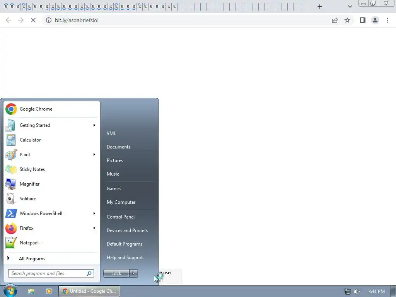Viewport: 396px width, 297px height.
Task: Expand the Windows PowerShell submenu arrow
Action: [x=94, y=213]
